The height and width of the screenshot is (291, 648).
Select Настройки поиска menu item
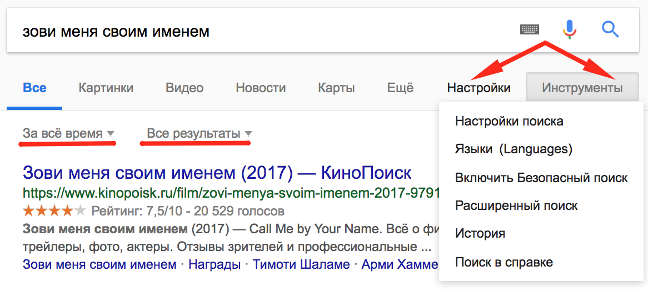coord(509,122)
